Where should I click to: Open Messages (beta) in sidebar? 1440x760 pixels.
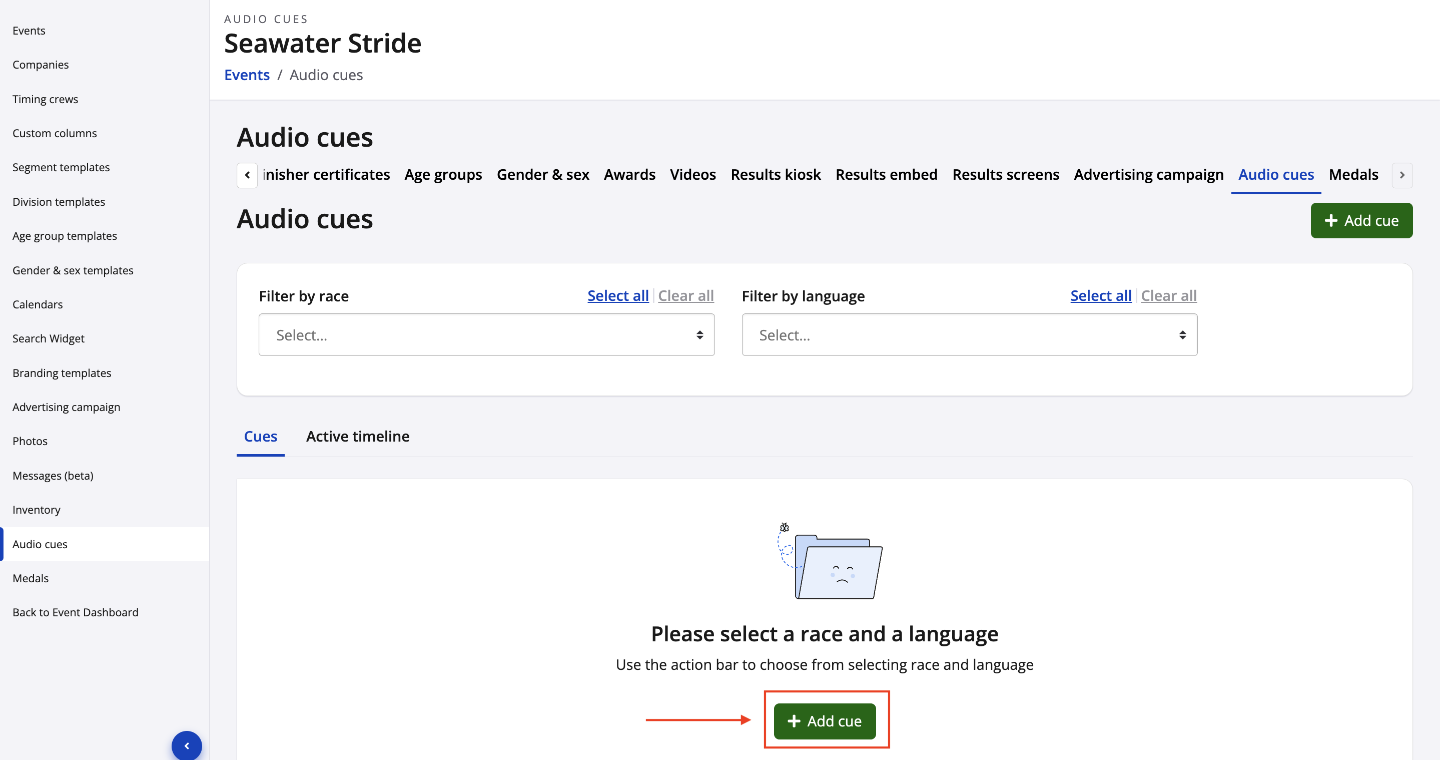(53, 475)
